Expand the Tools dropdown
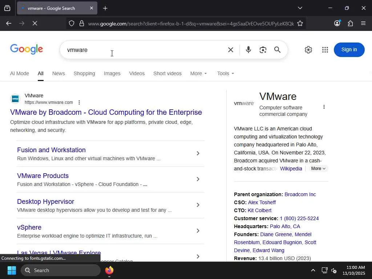 coord(226,73)
